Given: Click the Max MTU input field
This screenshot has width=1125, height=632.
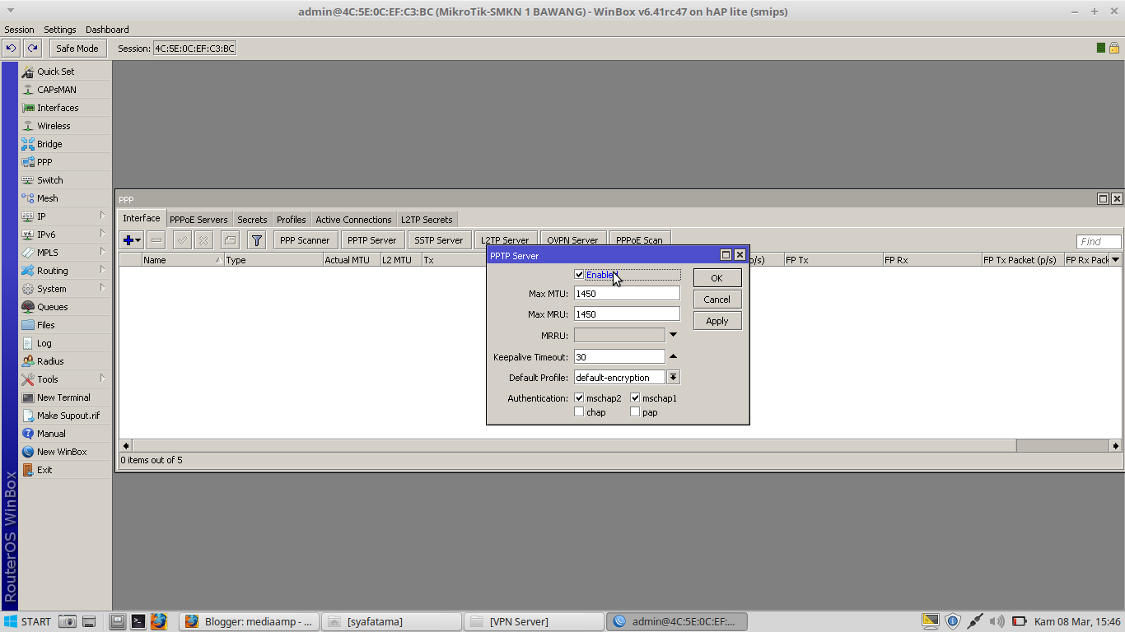Looking at the screenshot, I should (x=627, y=293).
